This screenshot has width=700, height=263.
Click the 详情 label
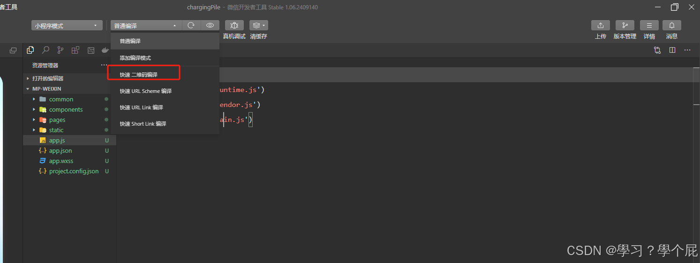pos(649,36)
